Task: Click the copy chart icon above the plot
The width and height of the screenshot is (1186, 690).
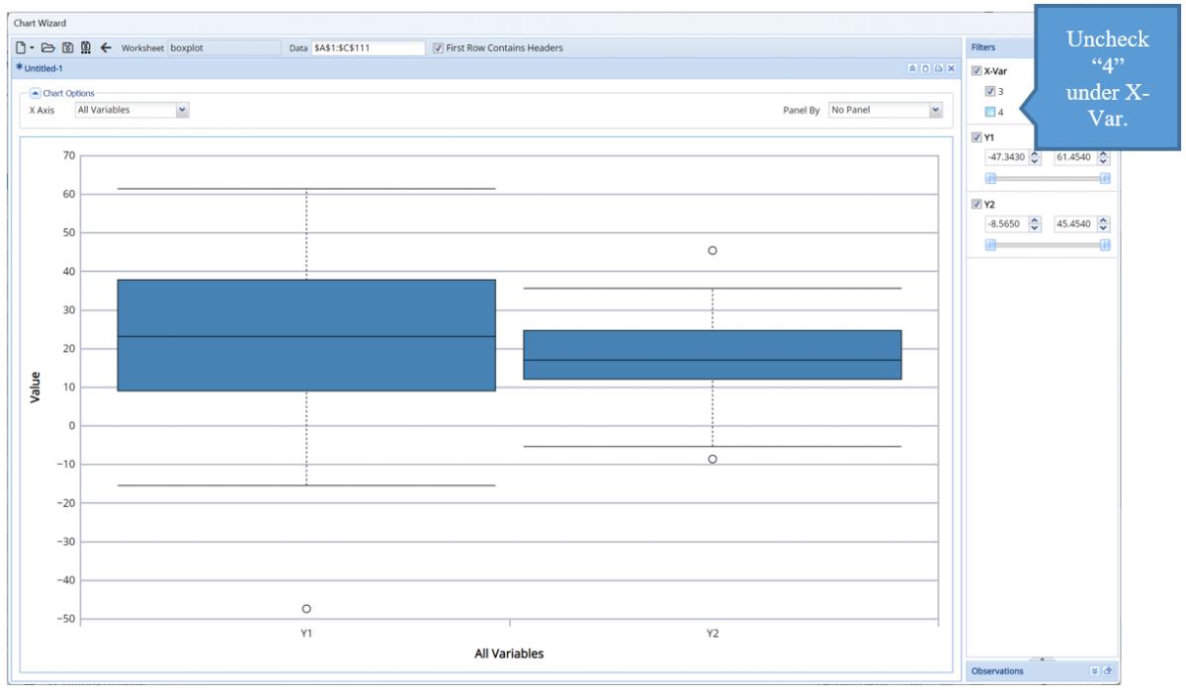Action: pyautogui.click(x=925, y=68)
